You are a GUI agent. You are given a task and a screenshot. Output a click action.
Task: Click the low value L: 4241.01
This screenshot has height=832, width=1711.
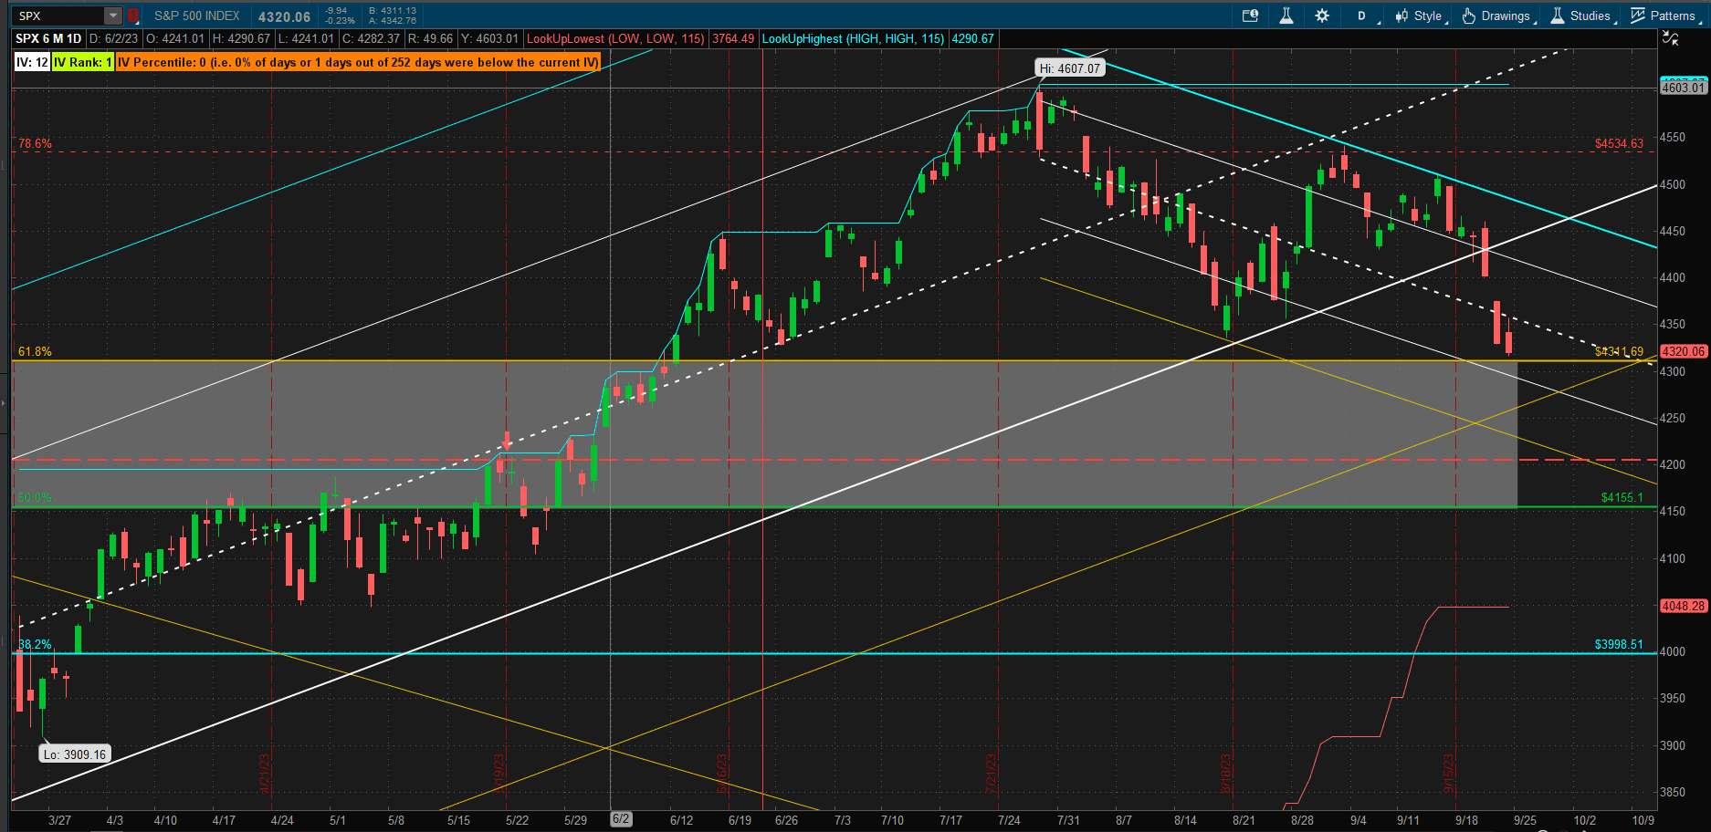point(307,38)
